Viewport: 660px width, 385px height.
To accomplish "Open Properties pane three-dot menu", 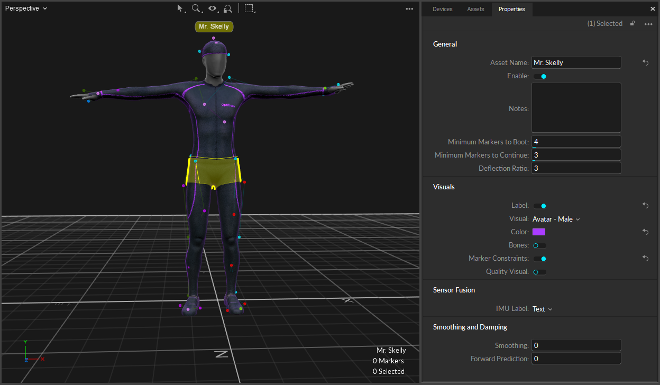I will tap(648, 24).
